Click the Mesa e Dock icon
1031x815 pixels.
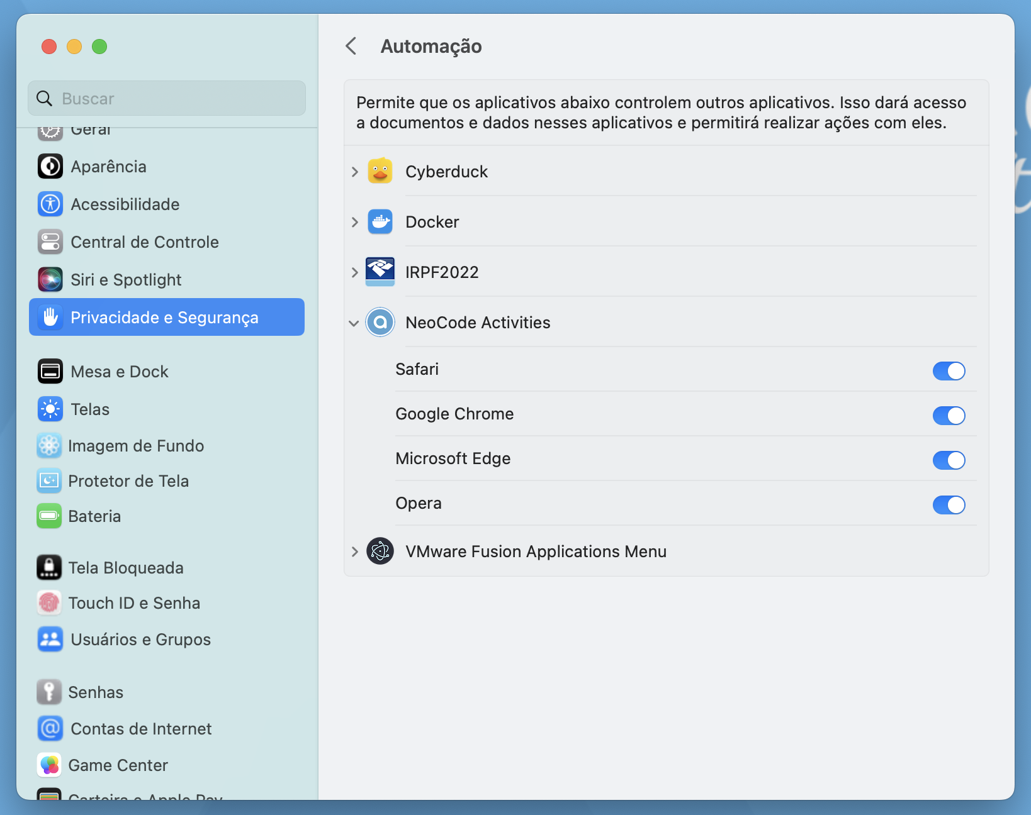point(50,372)
